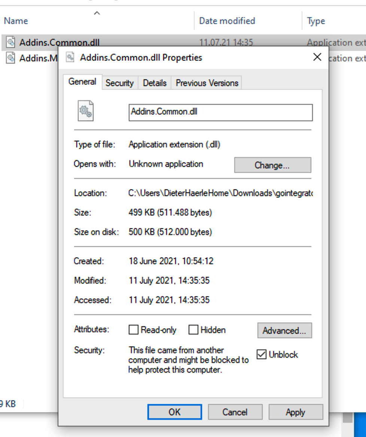Viewport: 366px width, 437px height.
Task: Click the Apply button
Action: tap(296, 412)
